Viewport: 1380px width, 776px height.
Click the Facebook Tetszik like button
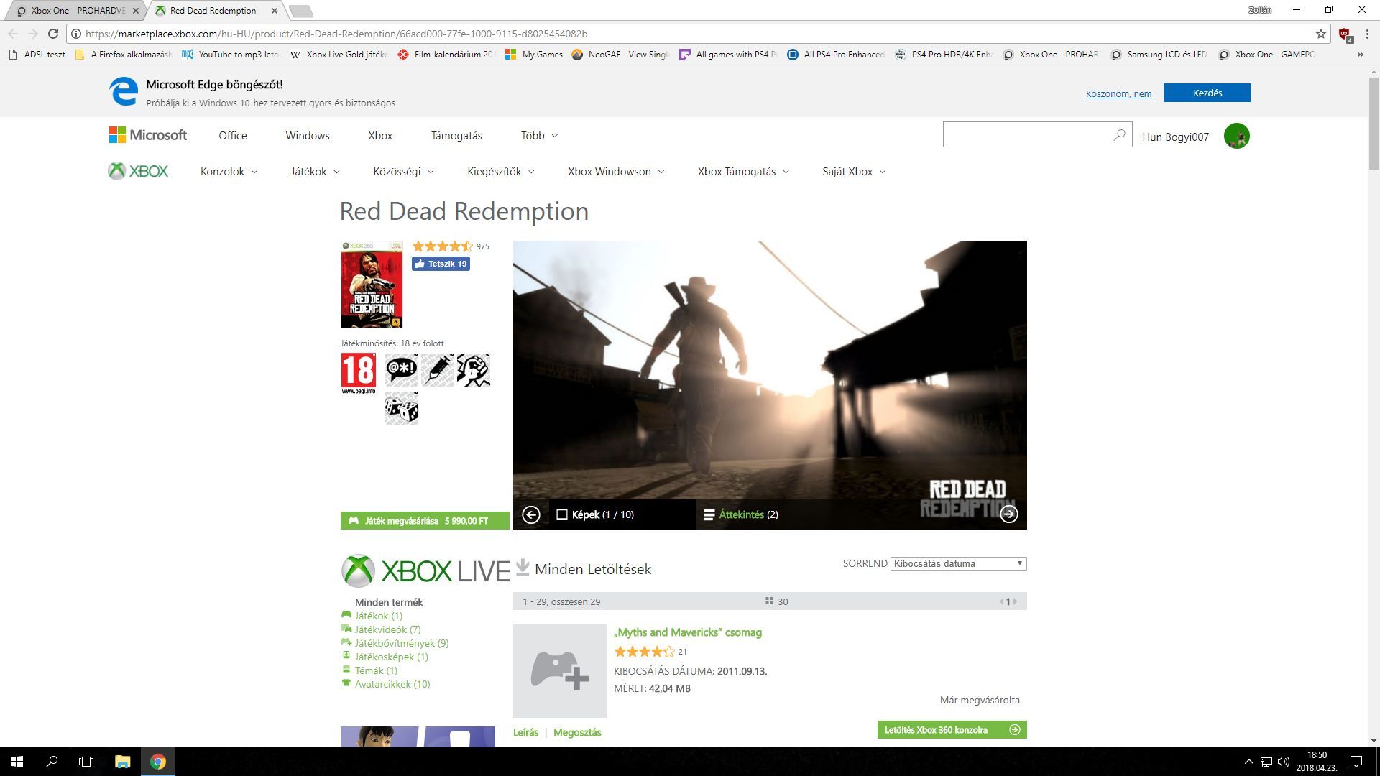point(441,264)
